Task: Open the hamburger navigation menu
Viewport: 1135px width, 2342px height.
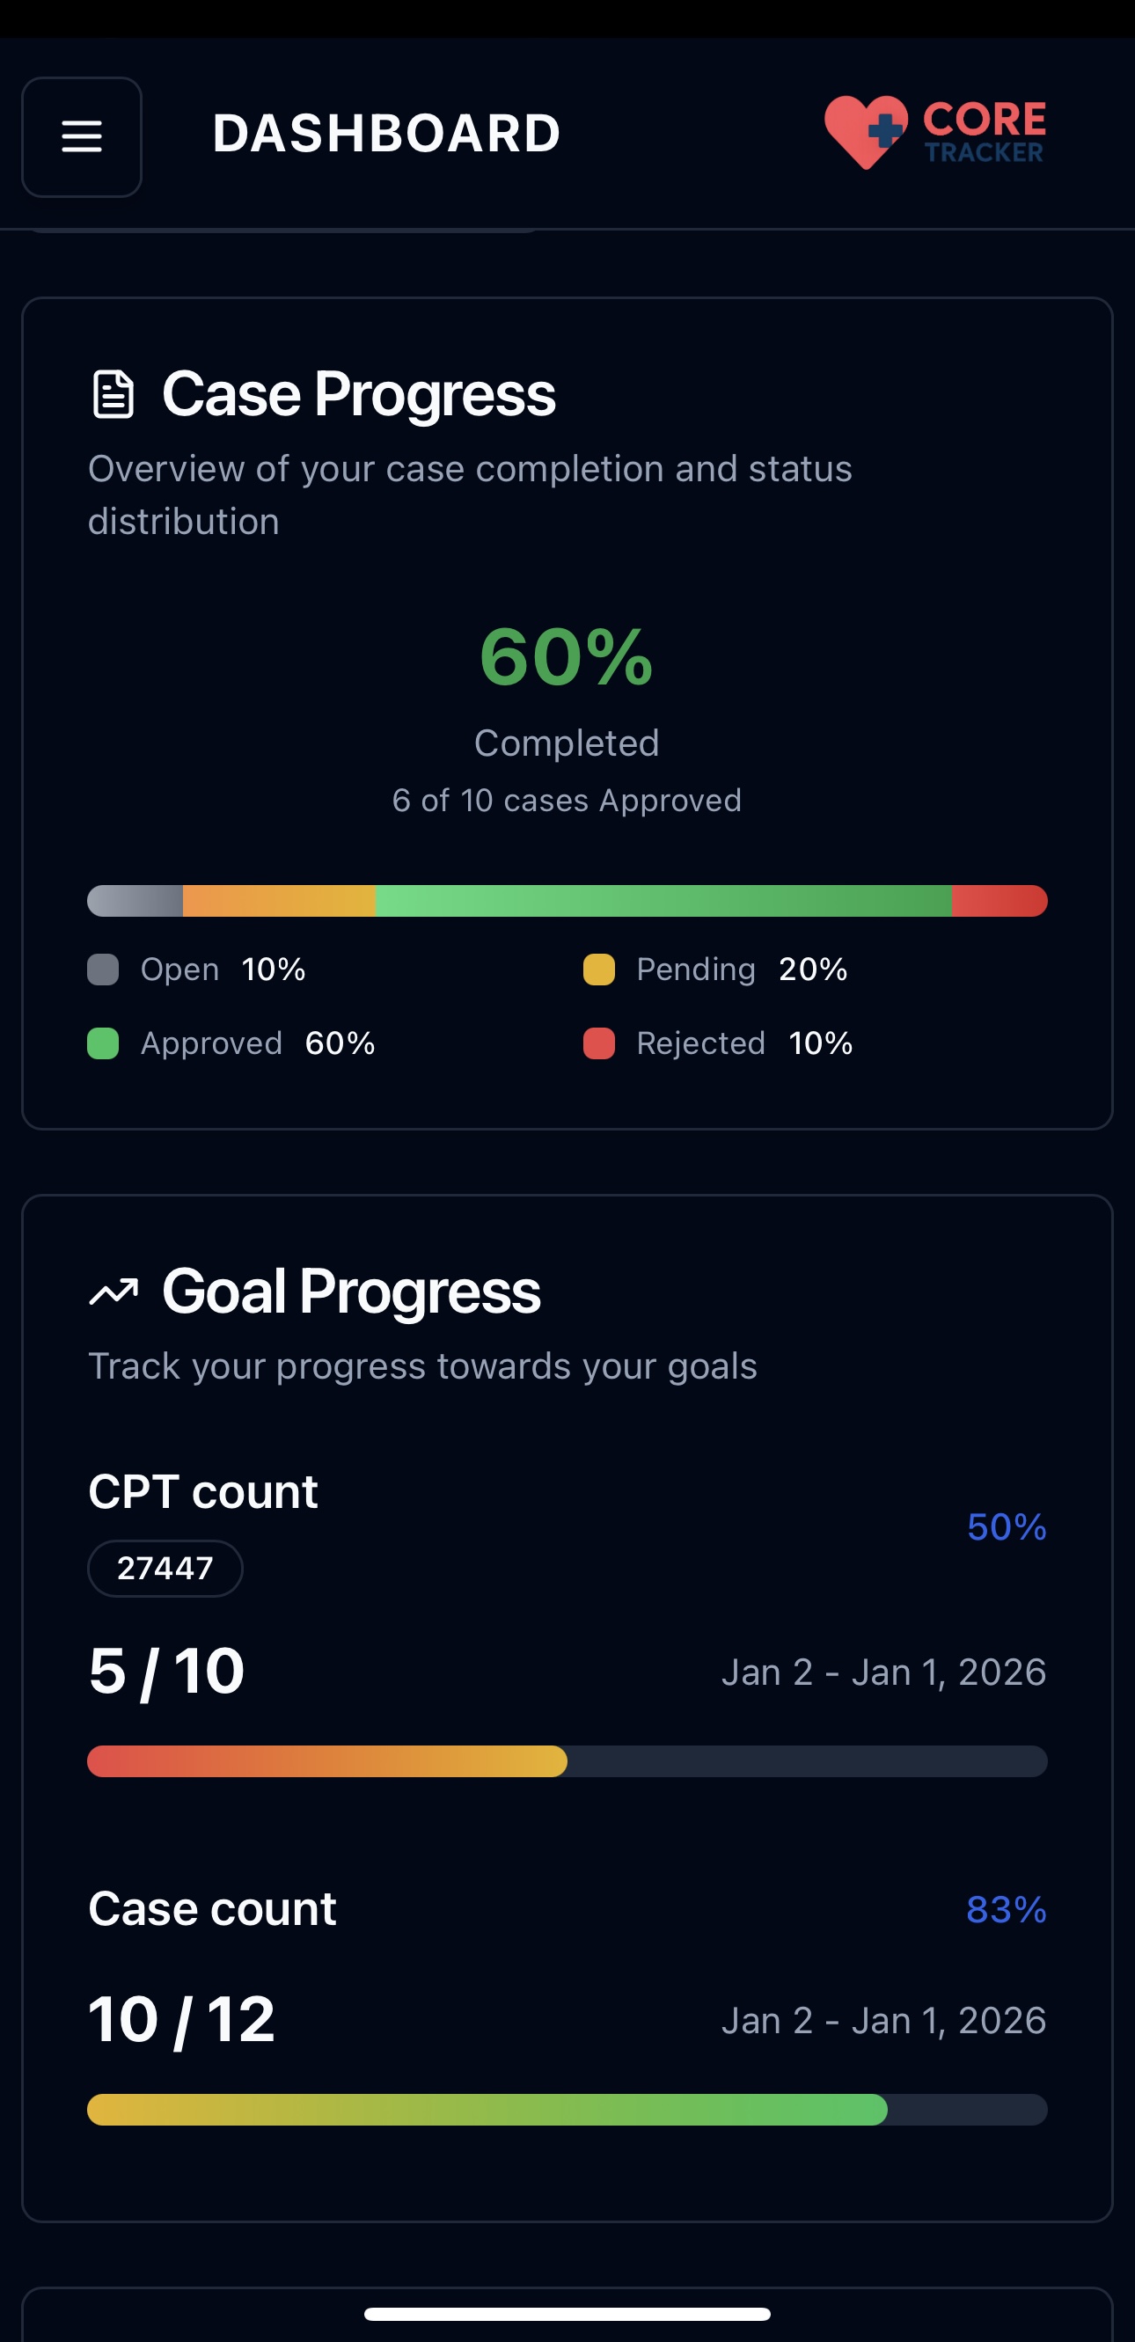Action: click(82, 137)
